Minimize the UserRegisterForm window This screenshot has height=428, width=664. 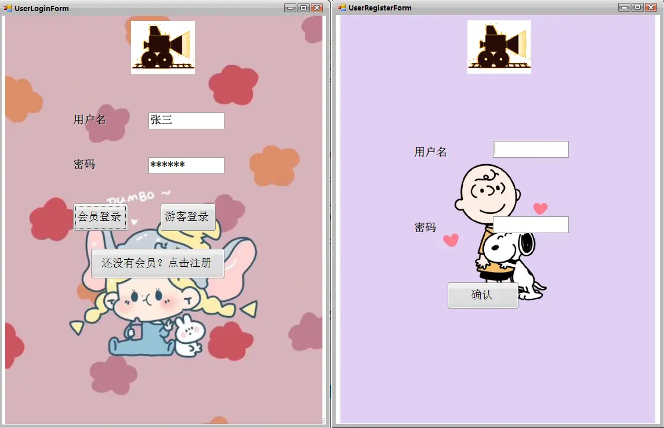click(624, 7)
